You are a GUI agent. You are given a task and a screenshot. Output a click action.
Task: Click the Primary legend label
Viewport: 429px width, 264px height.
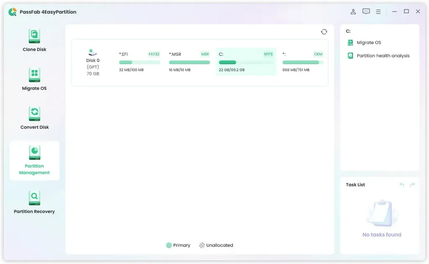(182, 245)
